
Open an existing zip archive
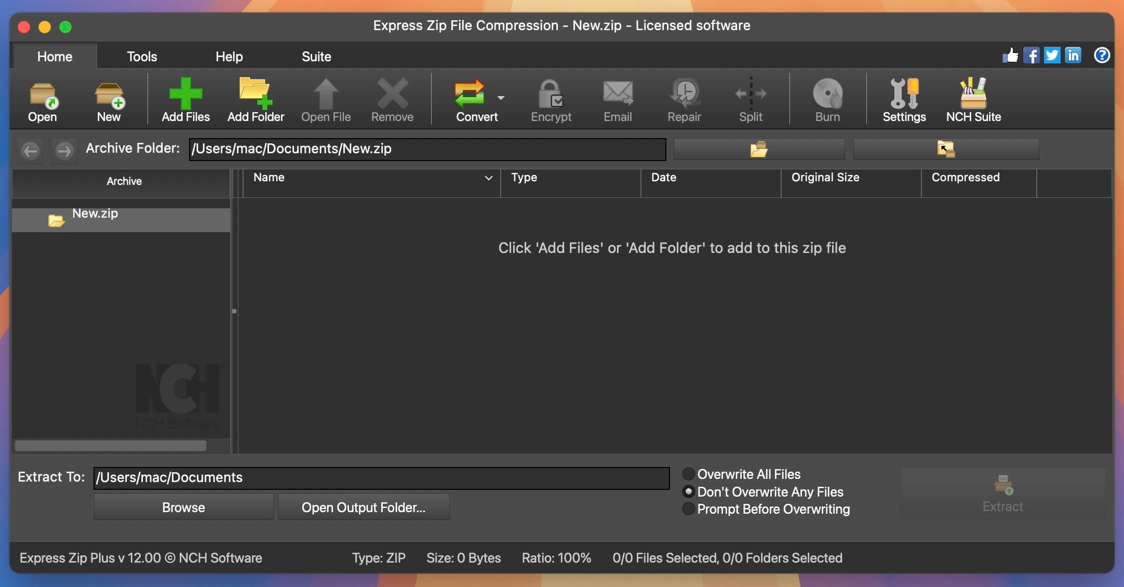(x=42, y=100)
